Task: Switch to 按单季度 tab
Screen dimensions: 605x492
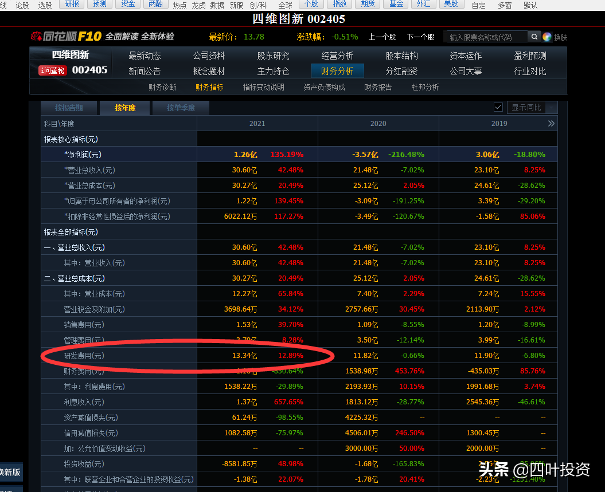Action: click(x=181, y=108)
